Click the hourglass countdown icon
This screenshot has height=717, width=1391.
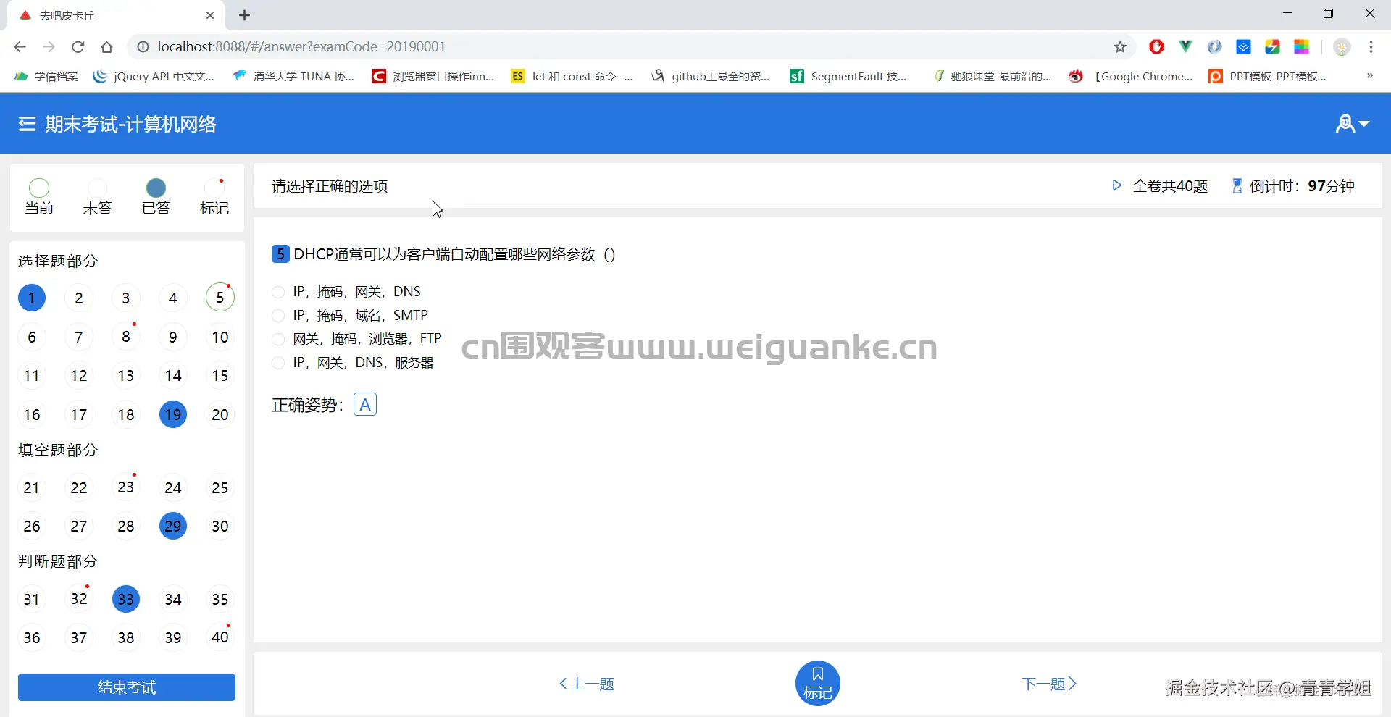coord(1237,186)
